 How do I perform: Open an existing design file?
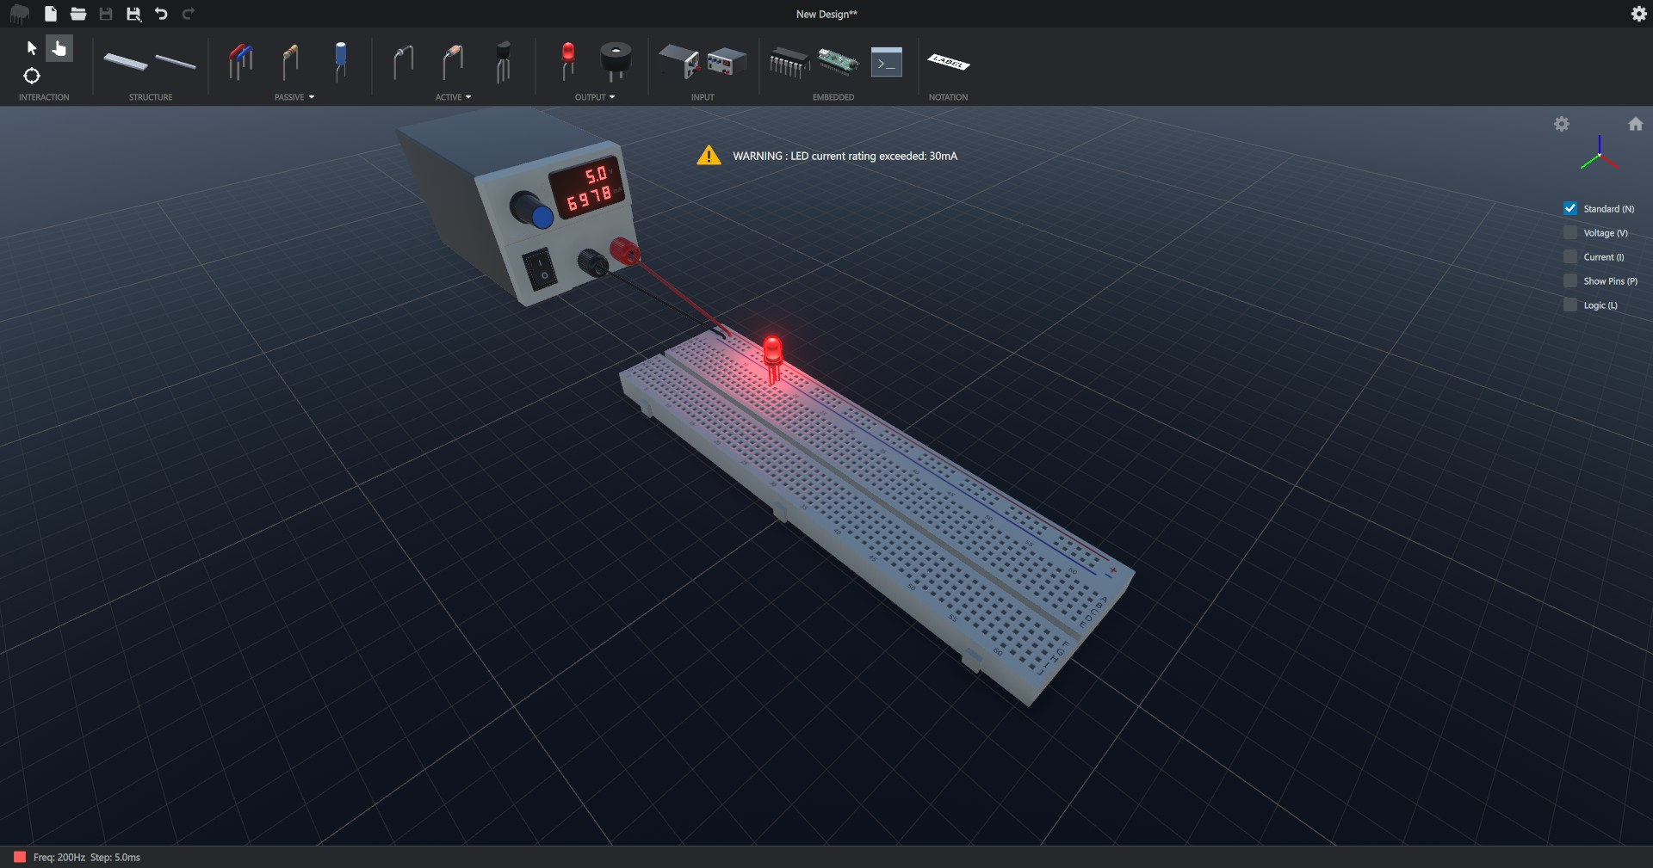(x=78, y=14)
